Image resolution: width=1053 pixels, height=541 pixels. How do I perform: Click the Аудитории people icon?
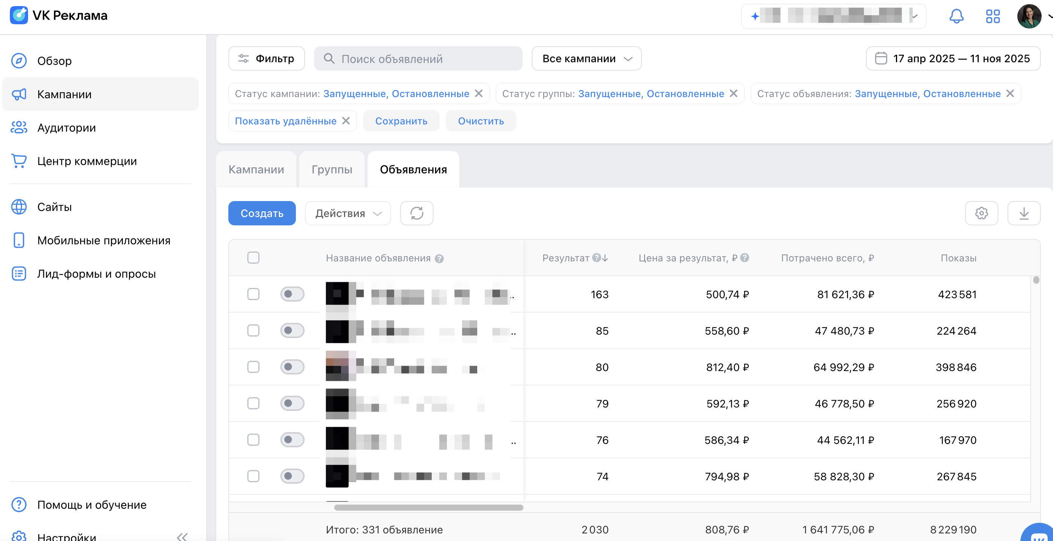[19, 127]
